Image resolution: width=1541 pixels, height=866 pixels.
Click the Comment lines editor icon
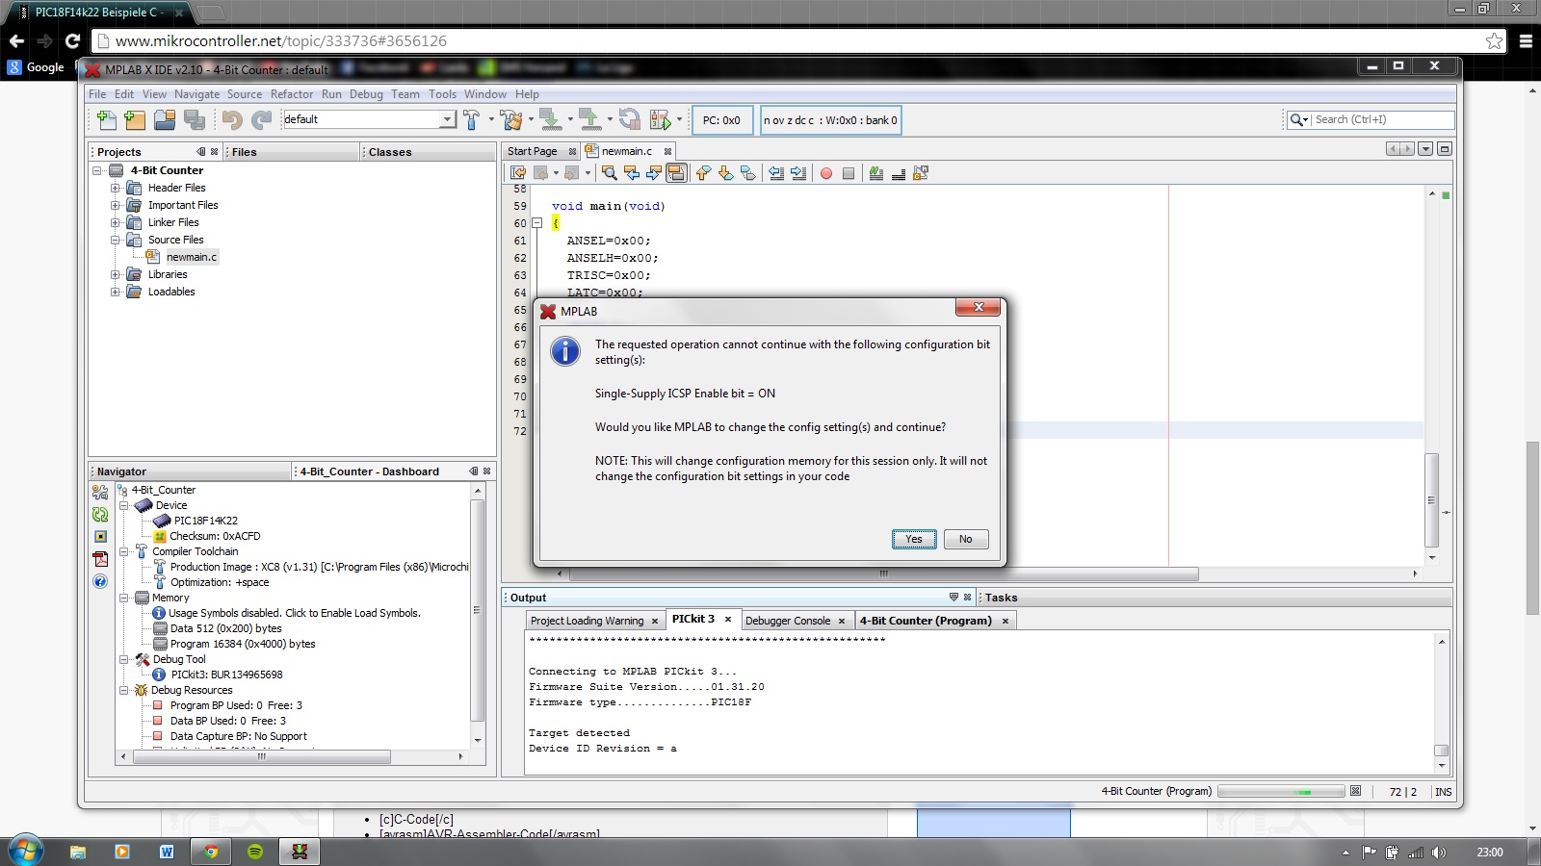click(875, 173)
